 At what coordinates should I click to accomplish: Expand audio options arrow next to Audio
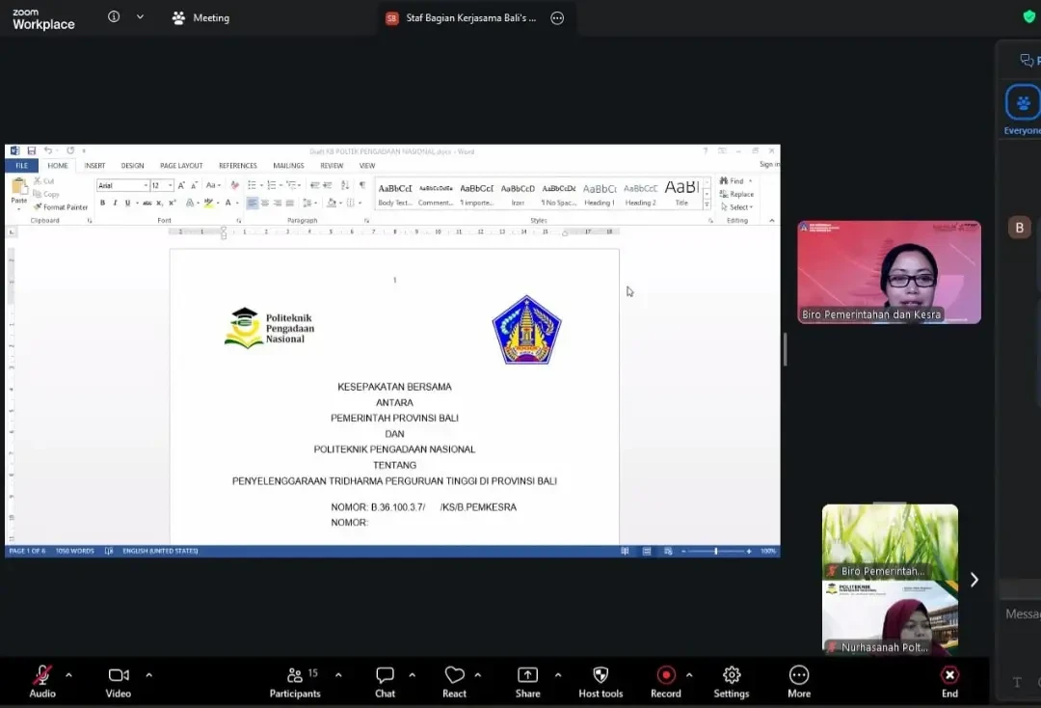pos(69,675)
